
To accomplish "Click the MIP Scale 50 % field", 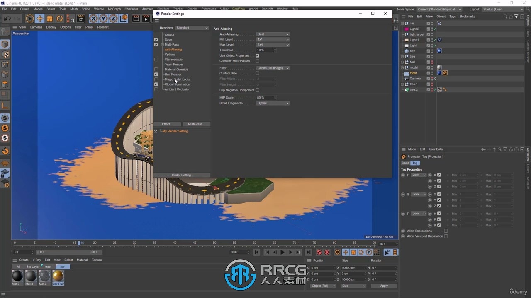I will point(265,98).
